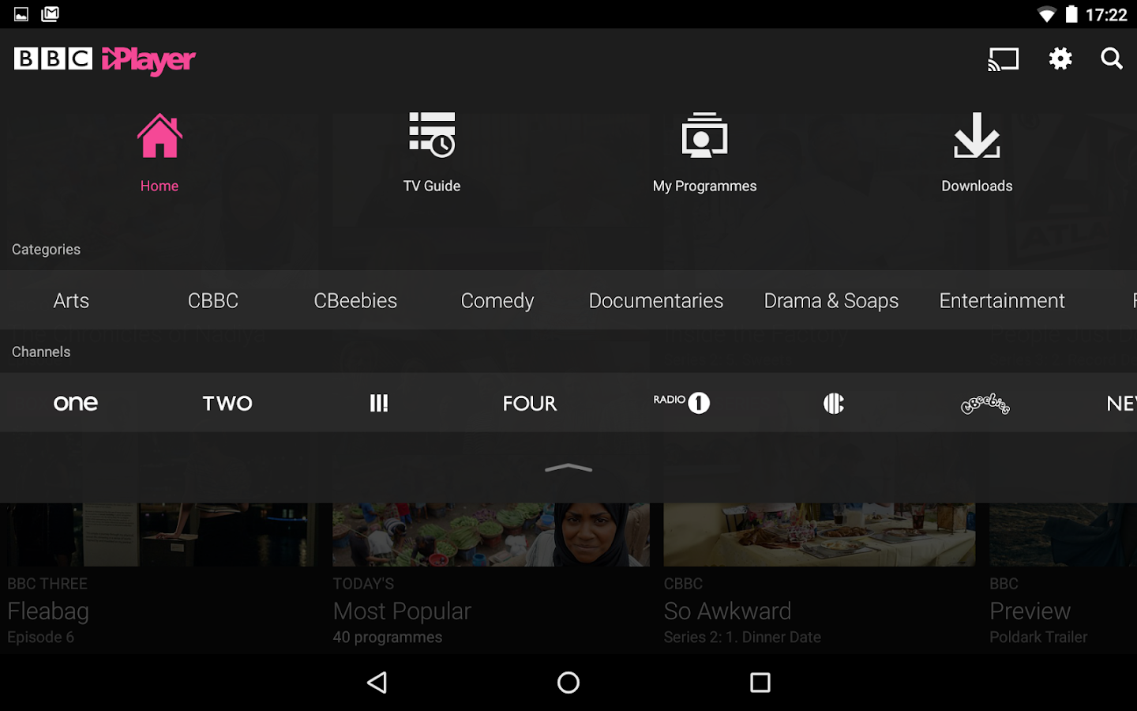Open the So Awkward programme thumbnail
This screenshot has height=711, width=1137.
820,535
